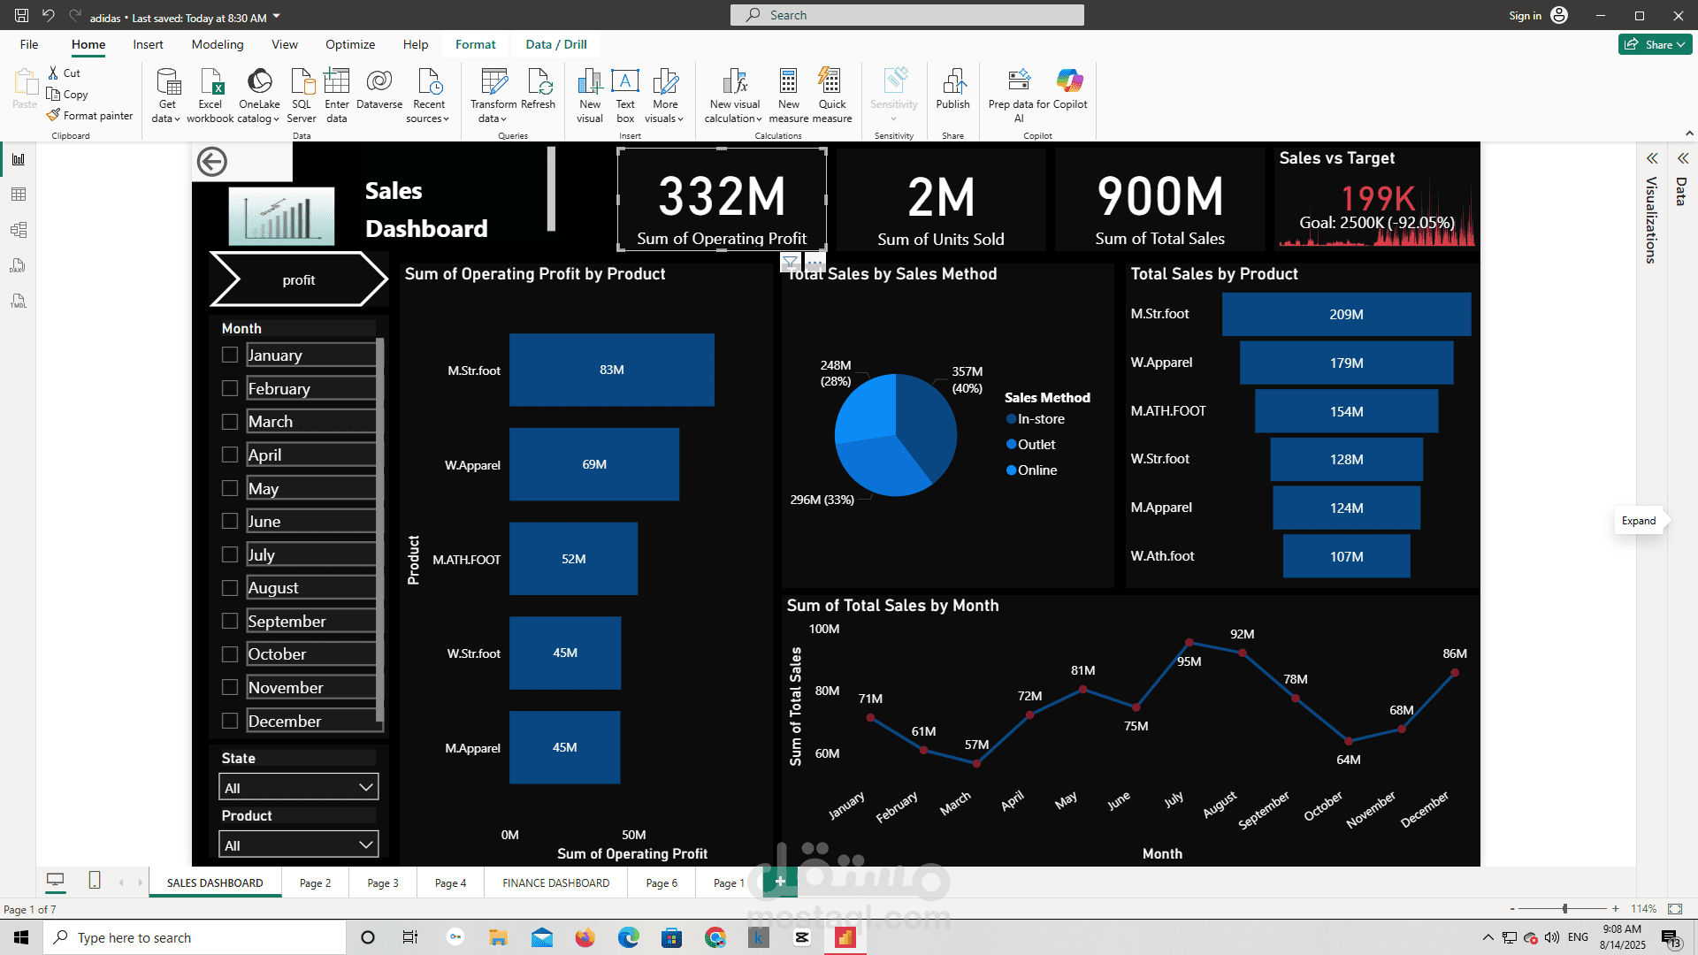The width and height of the screenshot is (1698, 955).
Task: Select Format painter
Action: (x=90, y=116)
